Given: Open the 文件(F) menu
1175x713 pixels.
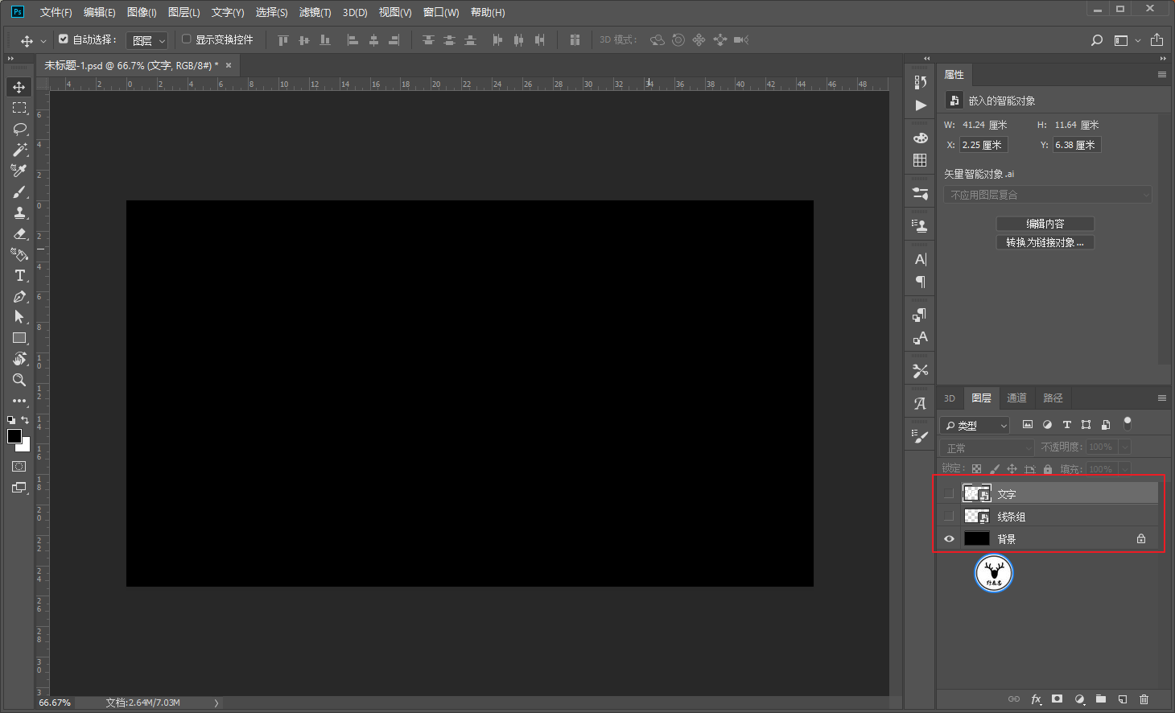Looking at the screenshot, I should (x=56, y=12).
